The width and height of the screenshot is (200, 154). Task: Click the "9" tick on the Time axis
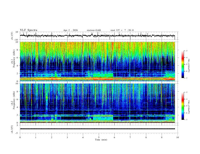tap(162, 137)
